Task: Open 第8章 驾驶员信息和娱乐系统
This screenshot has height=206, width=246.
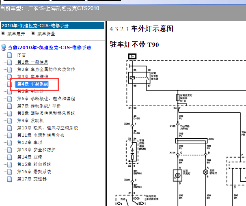Action: (46, 113)
